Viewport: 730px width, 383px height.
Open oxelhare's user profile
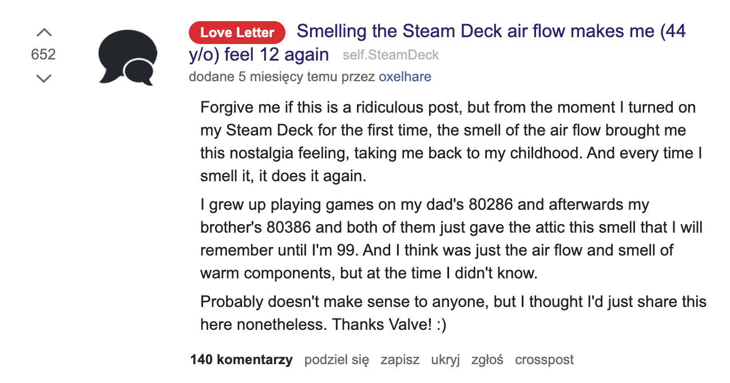point(405,77)
